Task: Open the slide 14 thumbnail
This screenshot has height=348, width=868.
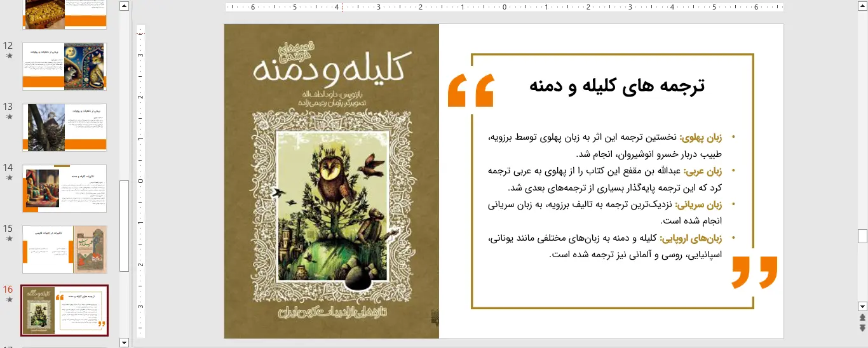Action: (x=65, y=189)
